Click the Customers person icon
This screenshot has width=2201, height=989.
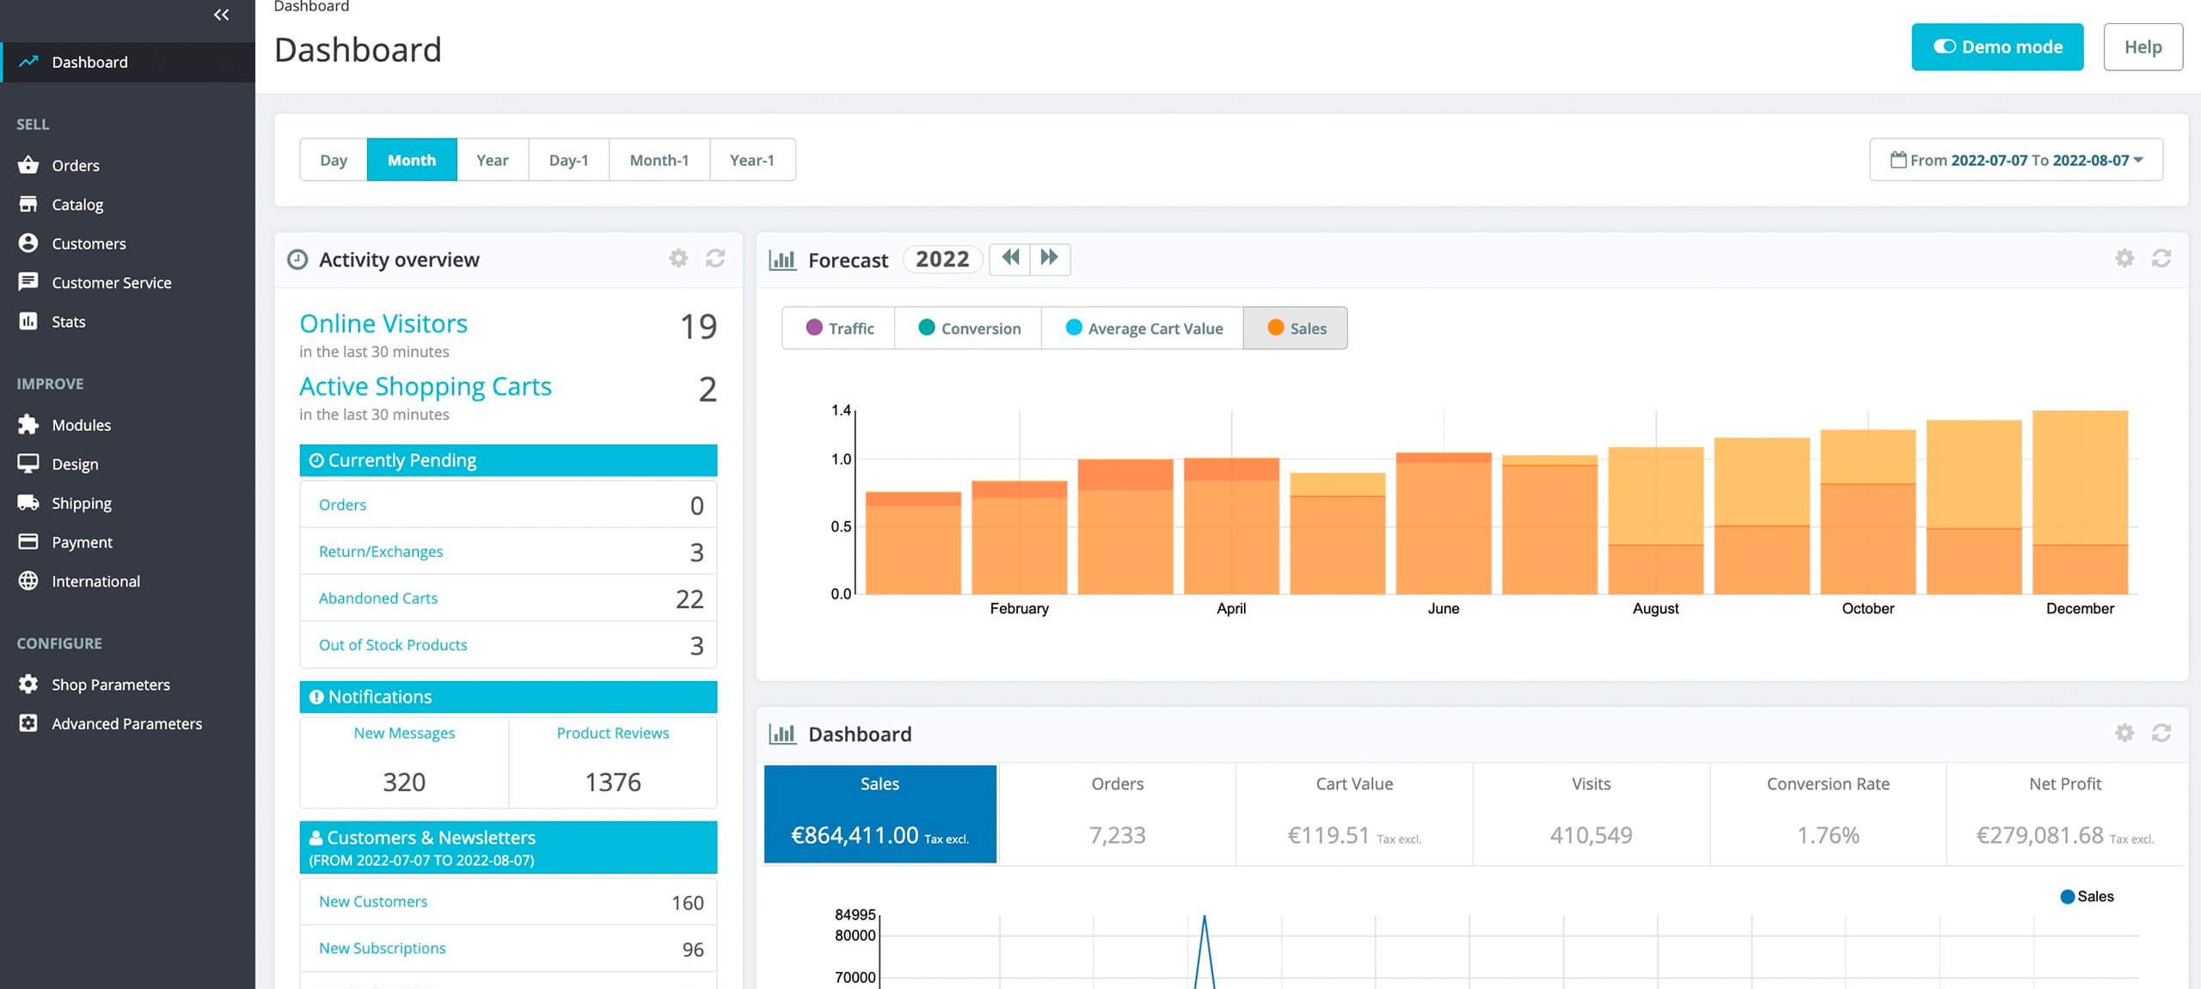(28, 243)
